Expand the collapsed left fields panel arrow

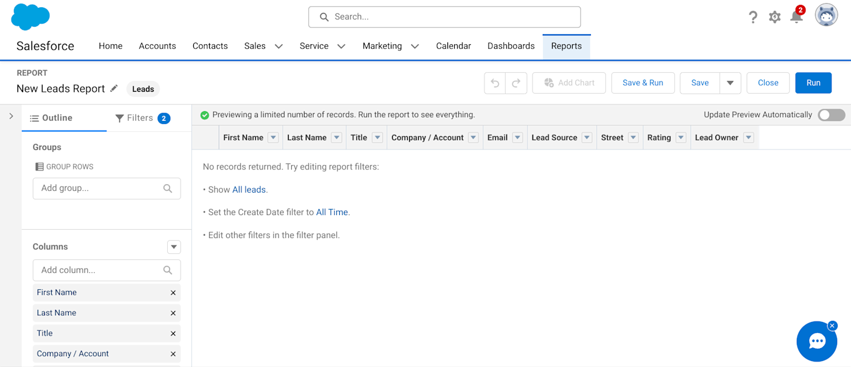pyautogui.click(x=11, y=115)
